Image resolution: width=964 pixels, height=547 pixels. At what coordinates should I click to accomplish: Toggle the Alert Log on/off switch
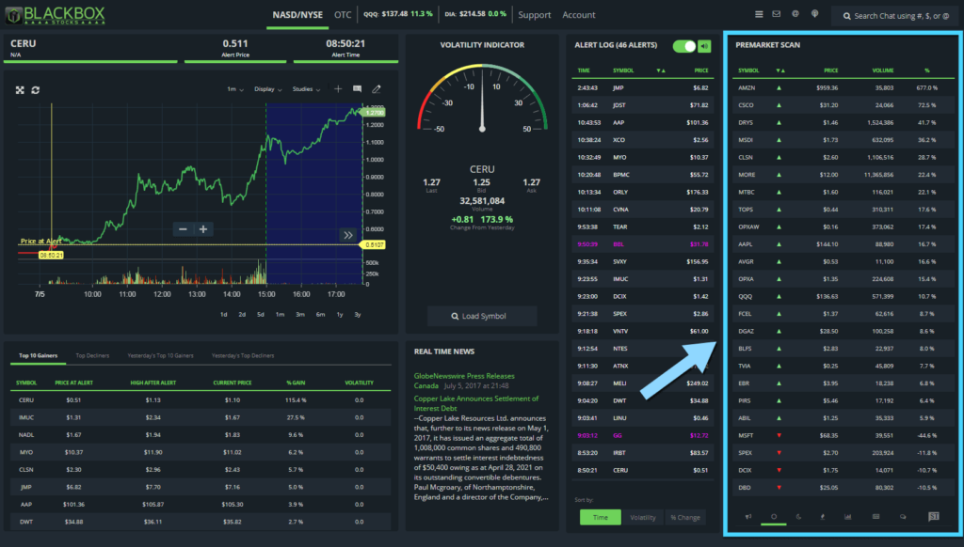[684, 46]
